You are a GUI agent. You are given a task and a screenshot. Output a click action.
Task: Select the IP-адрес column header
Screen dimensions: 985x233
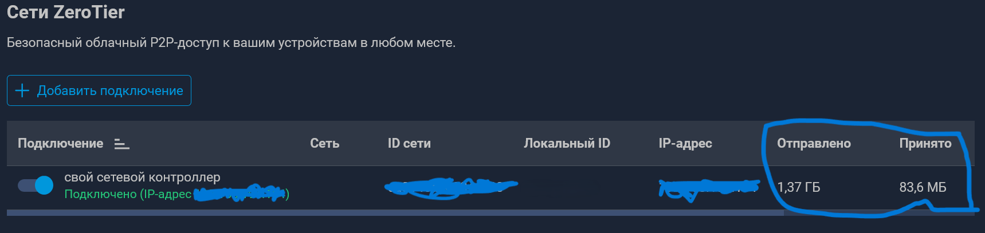click(685, 143)
